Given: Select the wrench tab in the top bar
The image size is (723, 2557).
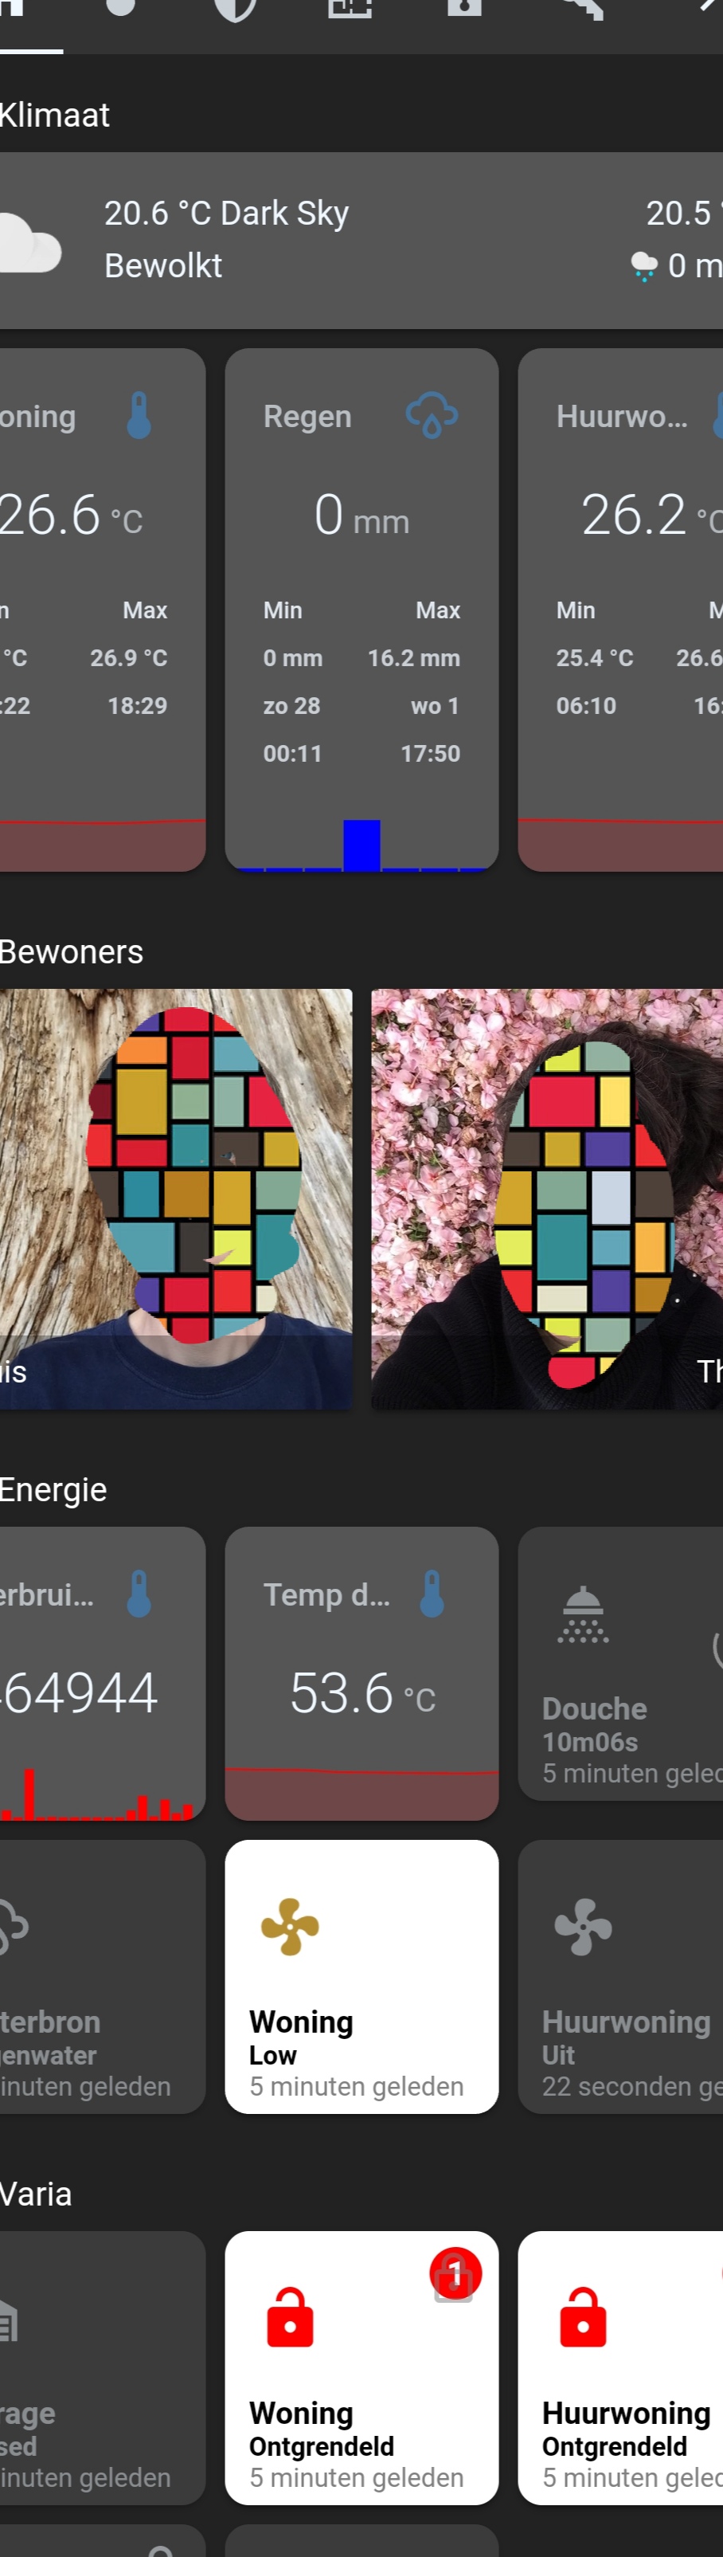Looking at the screenshot, I should 581,8.
